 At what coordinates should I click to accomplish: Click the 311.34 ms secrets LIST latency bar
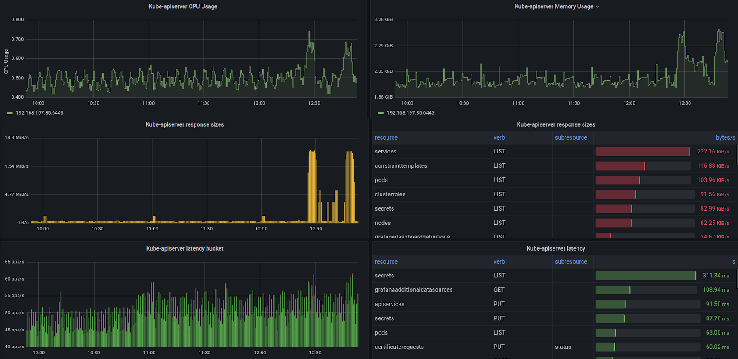point(646,276)
